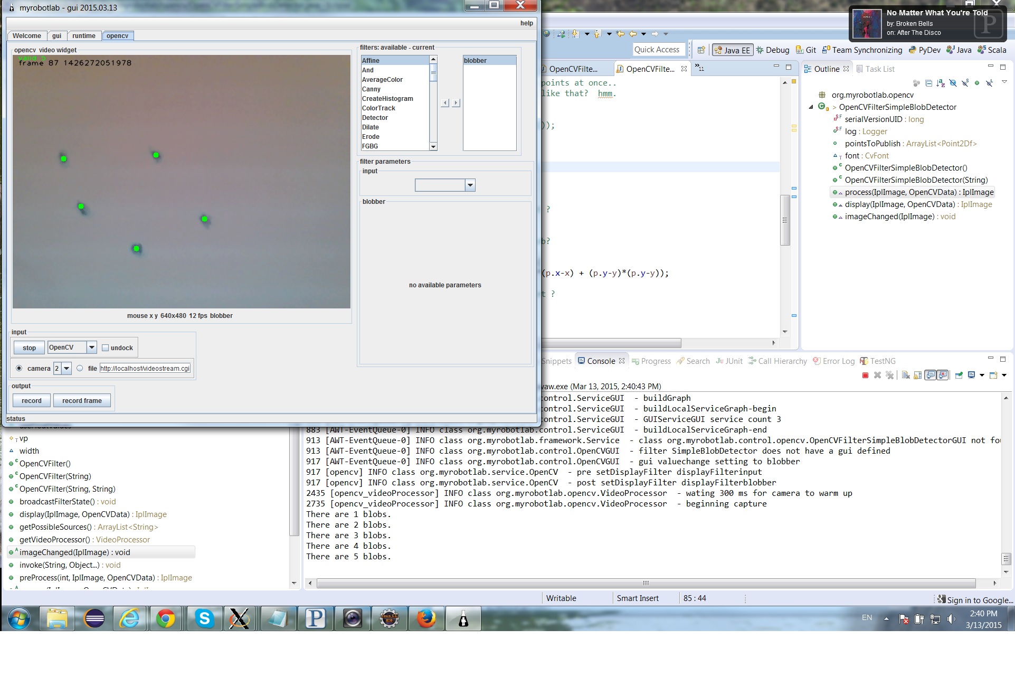Open the Call Hierarchy tab
This screenshot has height=676, width=1015.
click(x=777, y=361)
